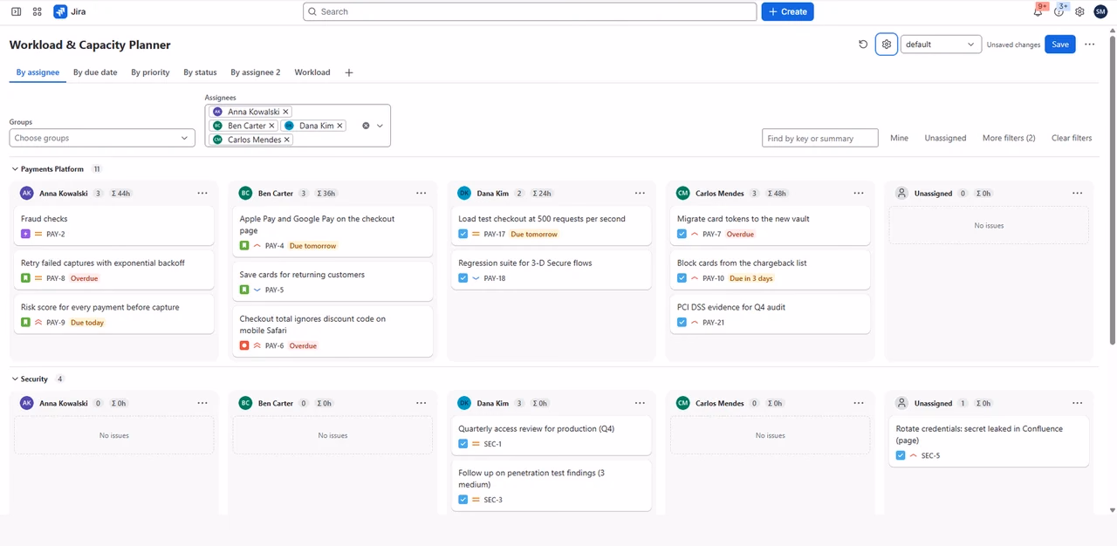Open the default view dropdown
This screenshot has width=1117, height=546.
[x=941, y=44]
